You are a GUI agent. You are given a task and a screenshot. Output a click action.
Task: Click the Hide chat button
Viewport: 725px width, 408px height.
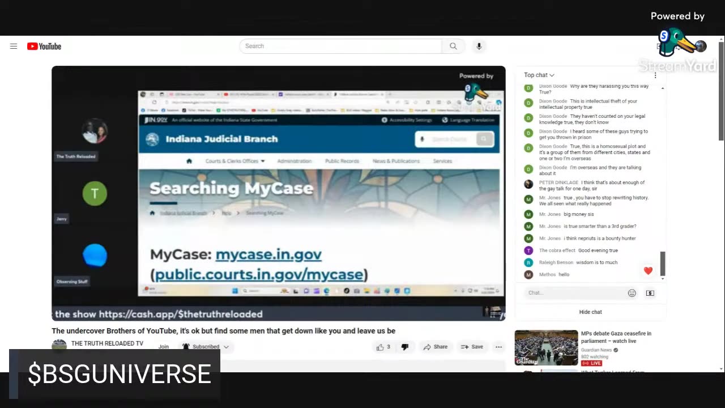590,312
